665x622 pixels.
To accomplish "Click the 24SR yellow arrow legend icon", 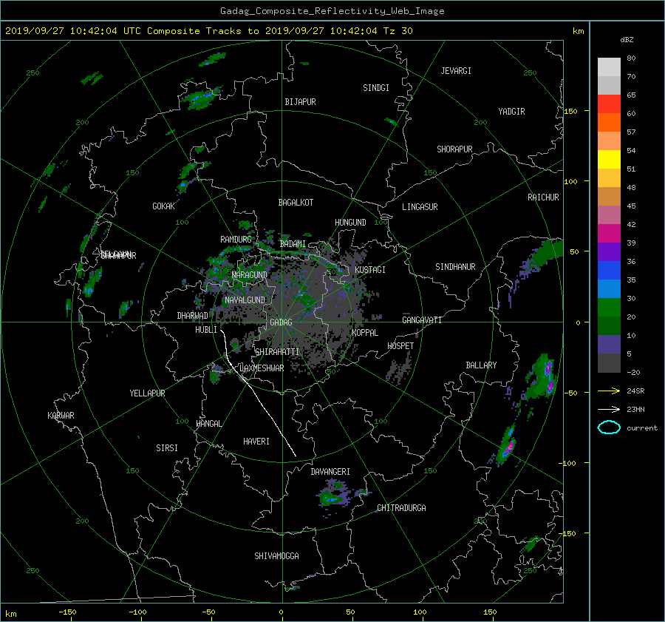I will point(609,391).
